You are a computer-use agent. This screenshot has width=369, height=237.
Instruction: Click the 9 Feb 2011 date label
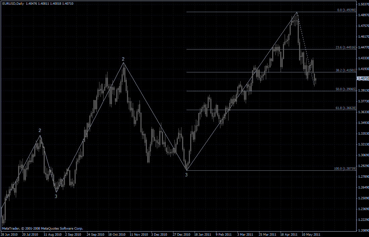(x=224, y=235)
